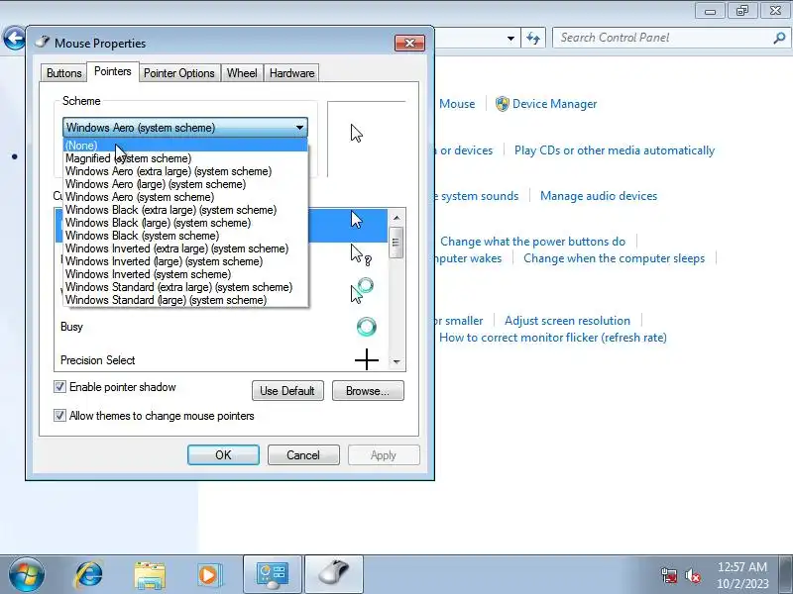Focus the Search Control Panel field
793x594 pixels.
click(662, 38)
